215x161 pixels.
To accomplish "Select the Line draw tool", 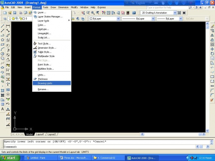I will (3, 26).
